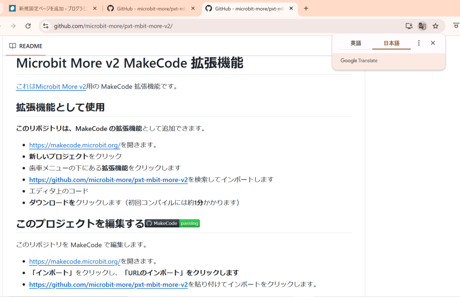Reload the page
The height and width of the screenshot is (297, 460).
pos(28,26)
